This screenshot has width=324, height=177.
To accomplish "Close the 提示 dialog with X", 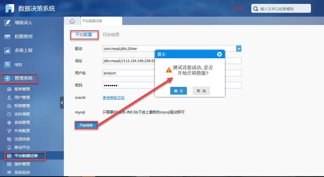I will point(219,54).
